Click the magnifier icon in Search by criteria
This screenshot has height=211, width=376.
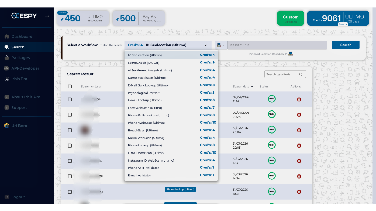(300, 74)
